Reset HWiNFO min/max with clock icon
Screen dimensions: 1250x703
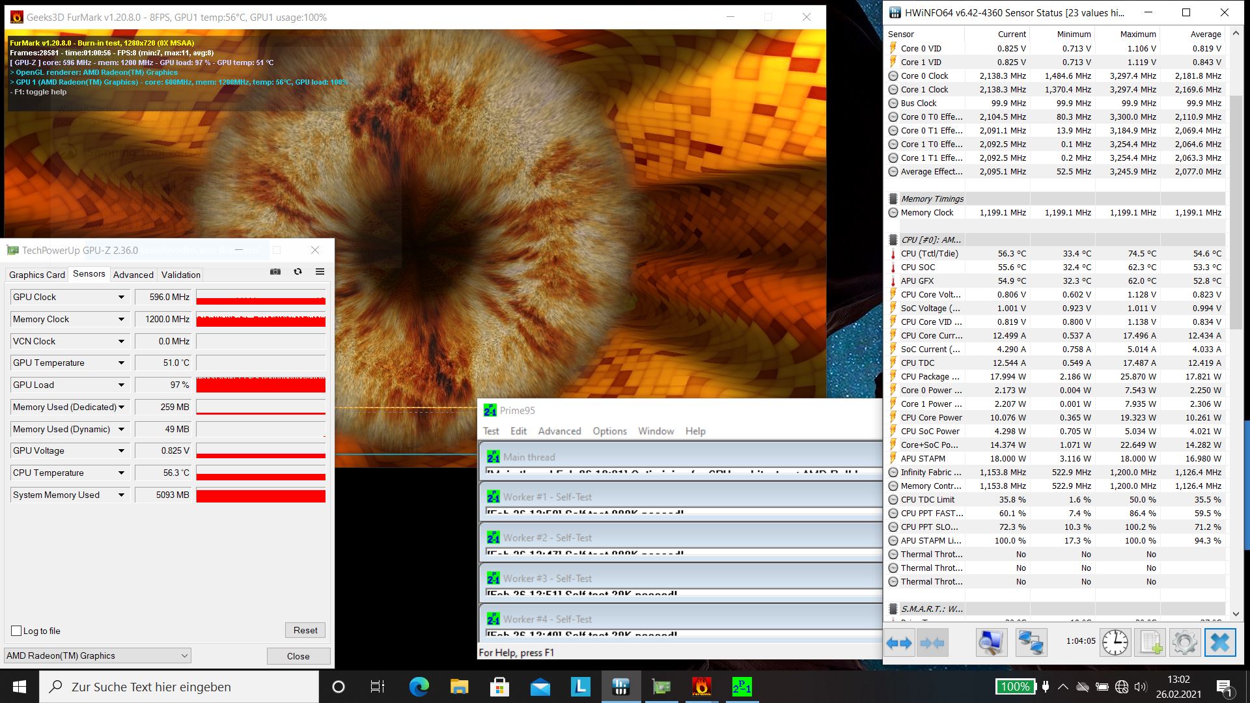click(1115, 643)
